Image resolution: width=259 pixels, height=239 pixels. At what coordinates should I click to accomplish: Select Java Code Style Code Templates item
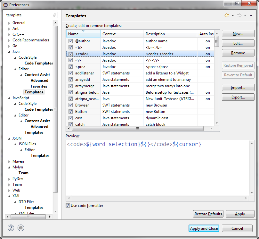coord(39,63)
